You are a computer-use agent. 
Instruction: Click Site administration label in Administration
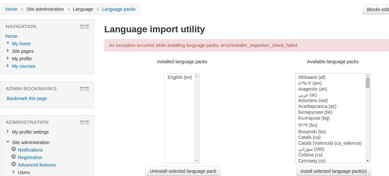pyautogui.click(x=31, y=142)
